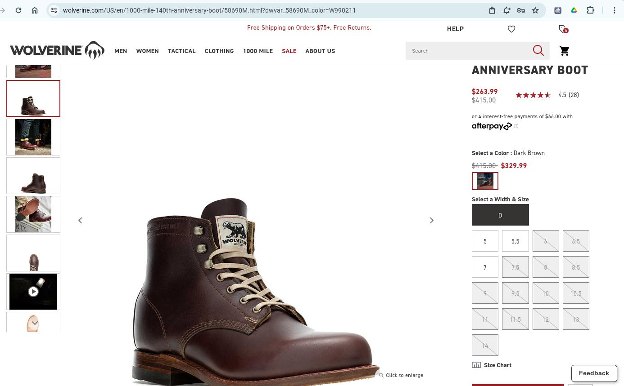
Task: Open the ABOUT US menu
Action: (320, 51)
